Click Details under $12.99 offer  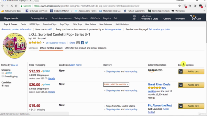point(51,78)
